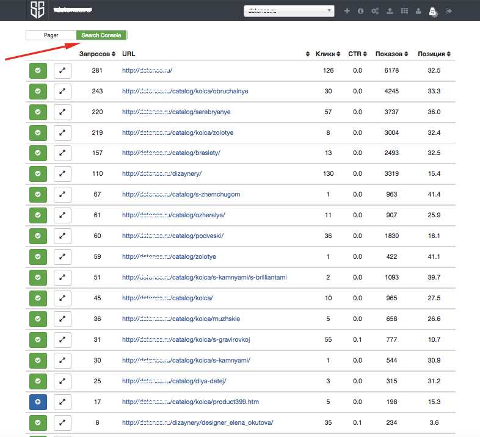This screenshot has width=480, height=437.
Task: Expand details for catalog/podveski row
Action: coord(62,236)
